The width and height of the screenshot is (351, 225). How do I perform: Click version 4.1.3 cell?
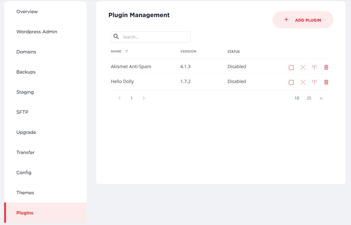[185, 66]
